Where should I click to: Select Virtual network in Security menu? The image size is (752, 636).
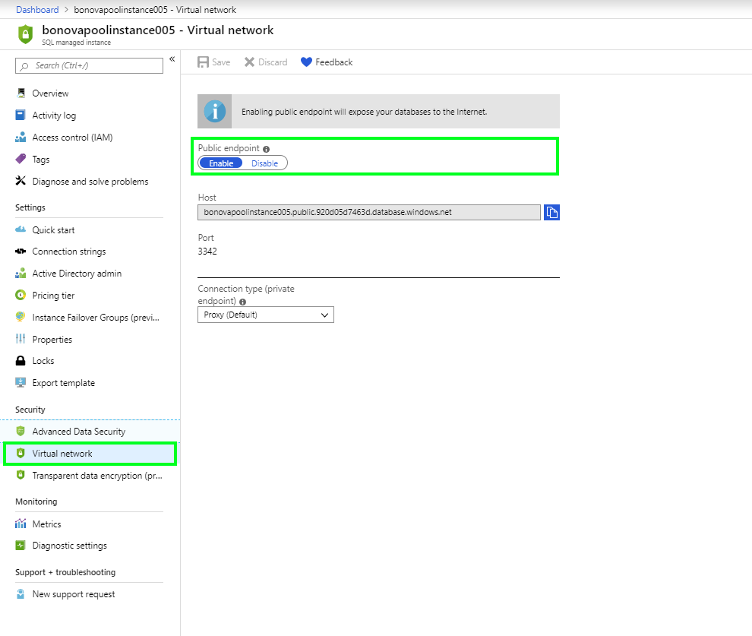pyautogui.click(x=90, y=454)
